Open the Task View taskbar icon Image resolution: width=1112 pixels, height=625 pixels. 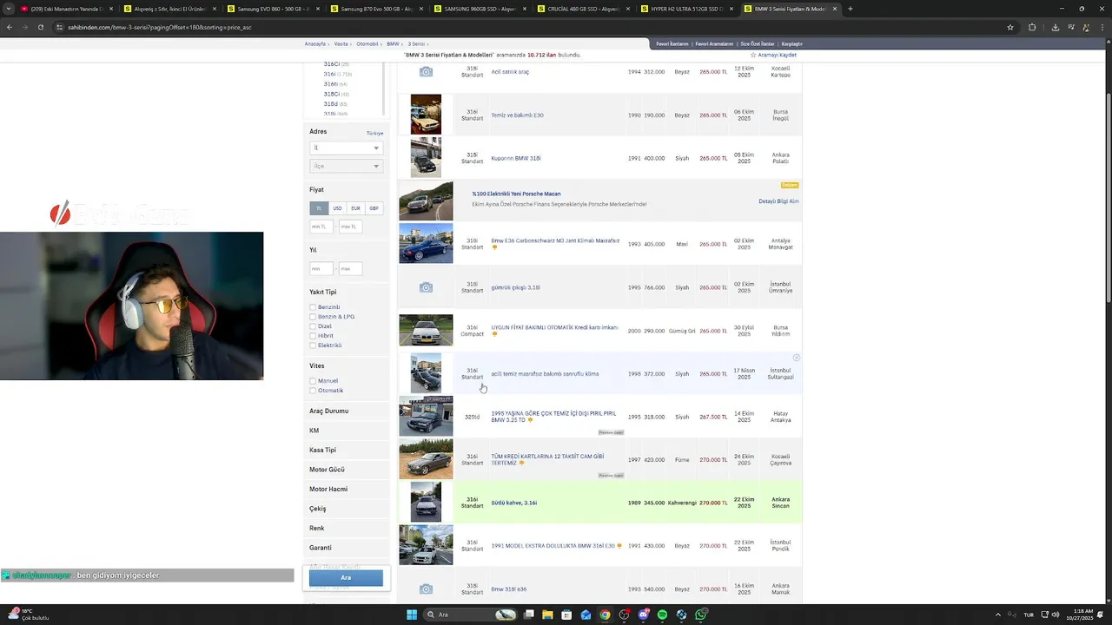(528, 615)
